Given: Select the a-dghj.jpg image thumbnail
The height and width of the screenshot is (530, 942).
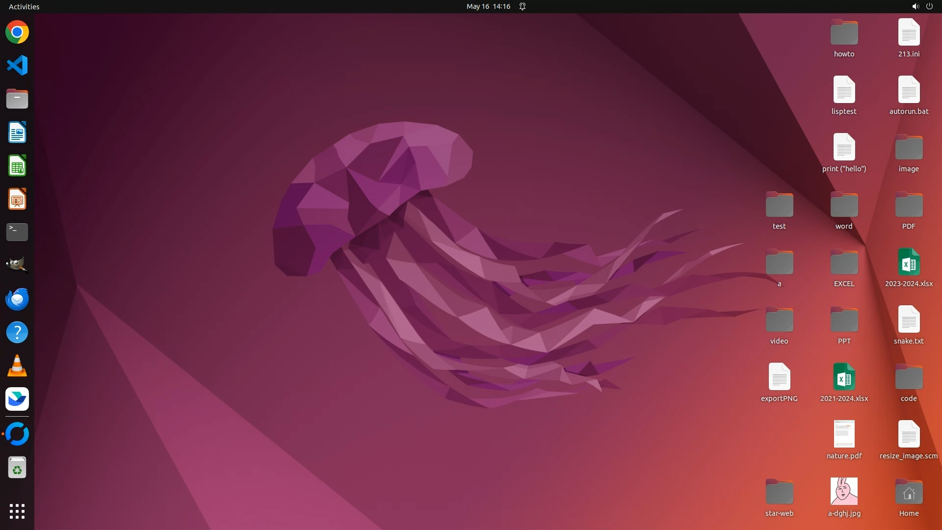Looking at the screenshot, I should tap(844, 491).
